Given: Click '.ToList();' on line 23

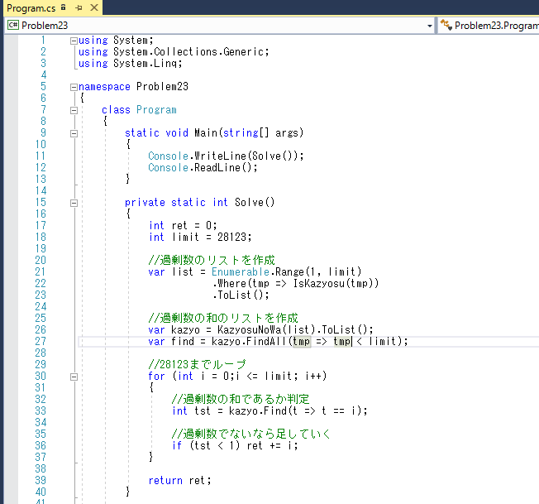Looking at the screenshot, I should tap(241, 295).
